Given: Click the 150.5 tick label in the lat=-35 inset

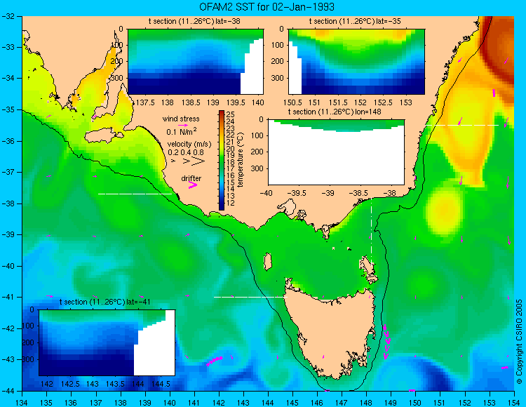Looking at the screenshot, I should [x=292, y=102].
